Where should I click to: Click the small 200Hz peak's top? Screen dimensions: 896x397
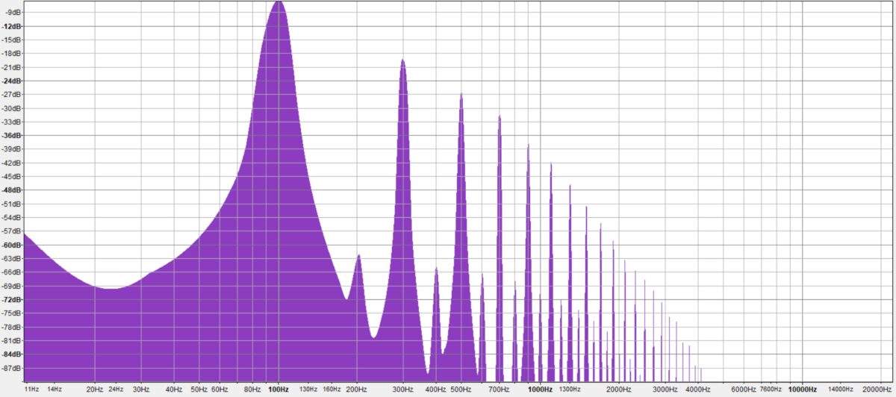pyautogui.click(x=359, y=256)
